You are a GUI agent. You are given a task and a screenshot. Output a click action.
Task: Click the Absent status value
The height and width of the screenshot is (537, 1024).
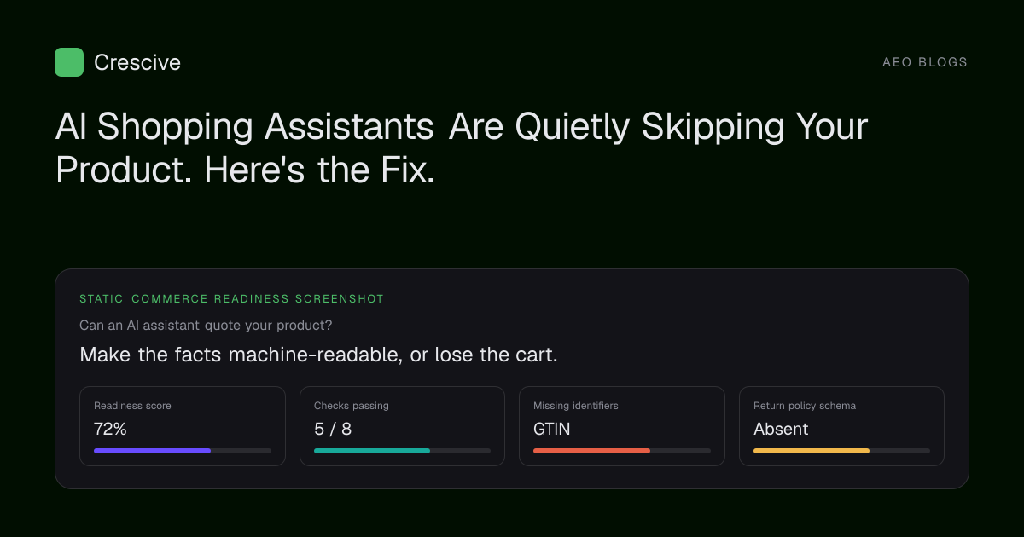pyautogui.click(x=781, y=429)
